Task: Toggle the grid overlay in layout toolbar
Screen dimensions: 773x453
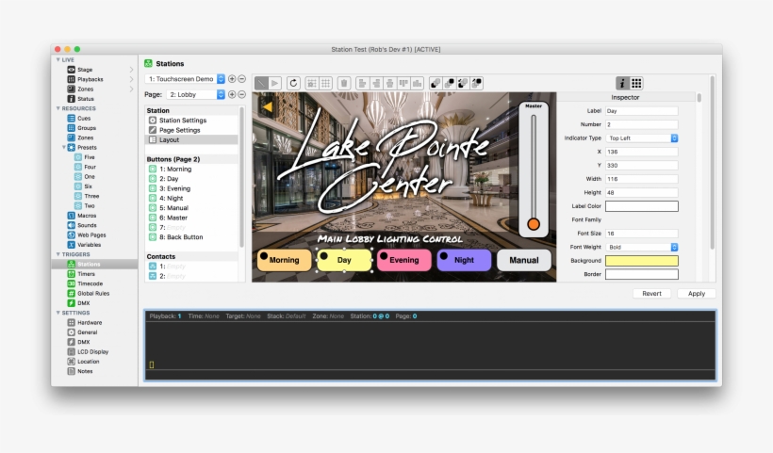Action: pos(325,83)
